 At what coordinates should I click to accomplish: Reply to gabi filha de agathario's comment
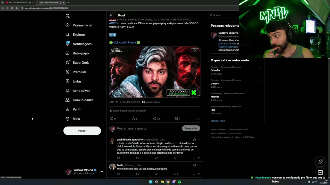pos(118,158)
